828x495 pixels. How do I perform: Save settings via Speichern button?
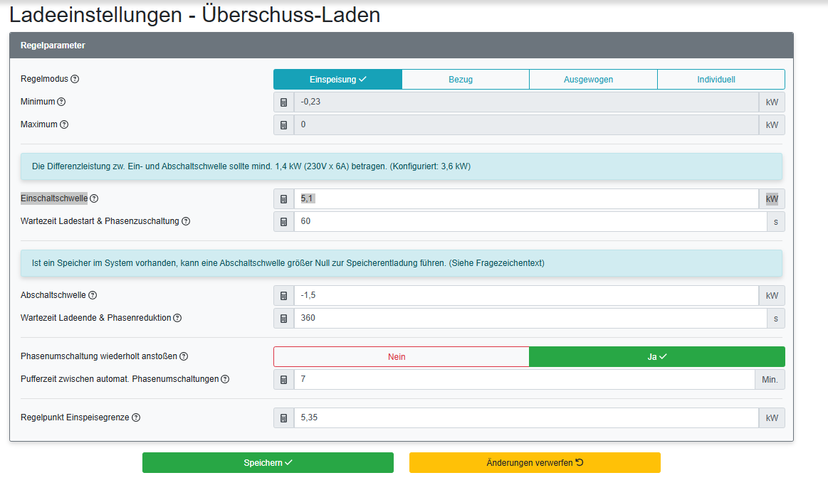pyautogui.click(x=268, y=462)
